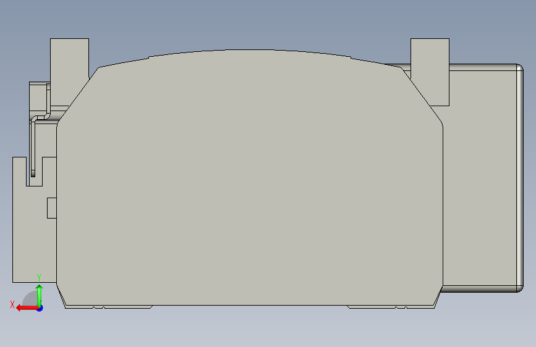
Task: Click the blue Z axis dot of triad
Action: (x=40, y=309)
